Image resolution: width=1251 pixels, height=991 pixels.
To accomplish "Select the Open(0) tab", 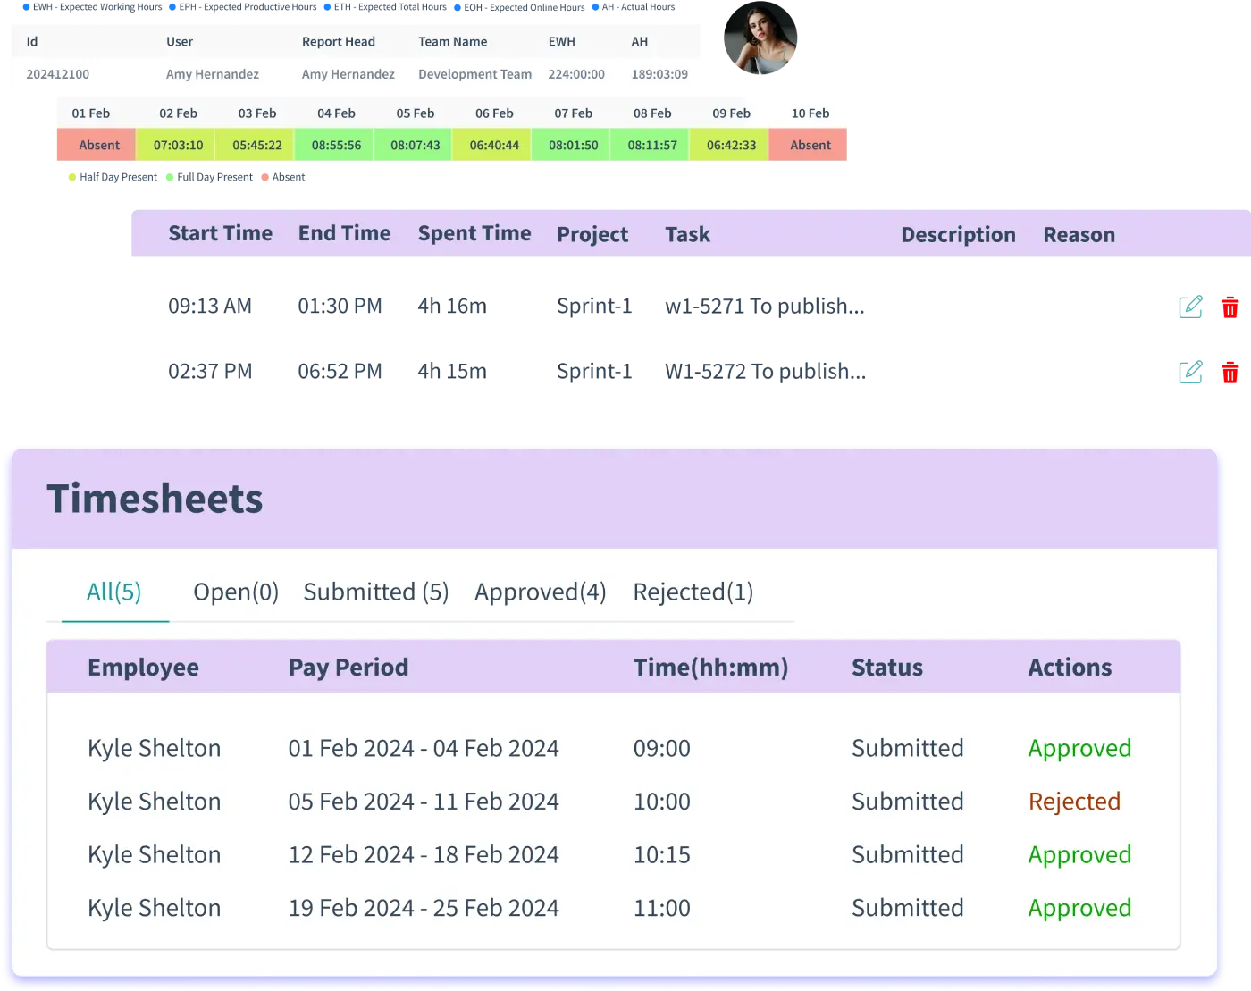I will tap(235, 592).
